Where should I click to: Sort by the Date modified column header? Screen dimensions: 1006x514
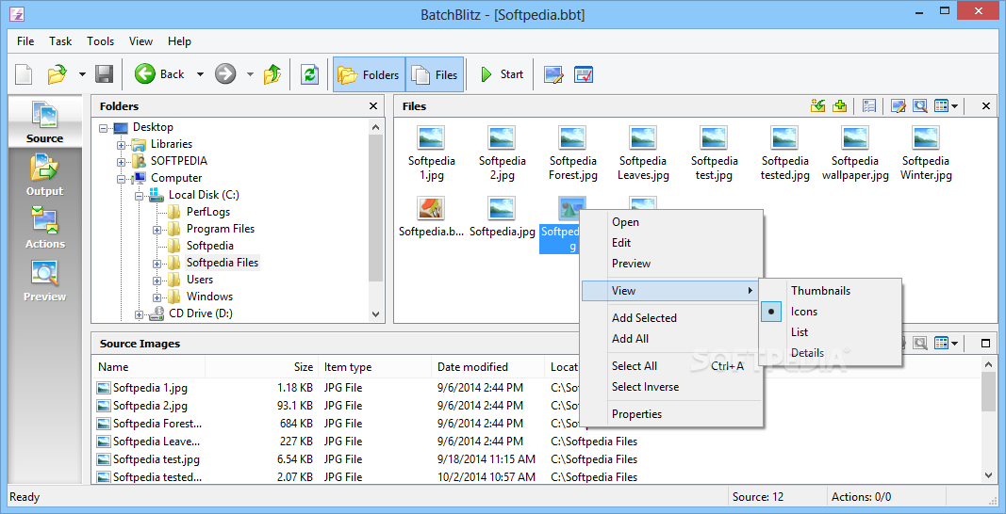point(487,367)
